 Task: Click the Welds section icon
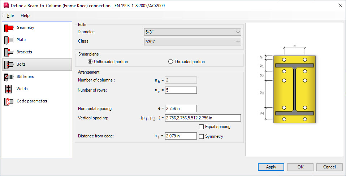9,89
